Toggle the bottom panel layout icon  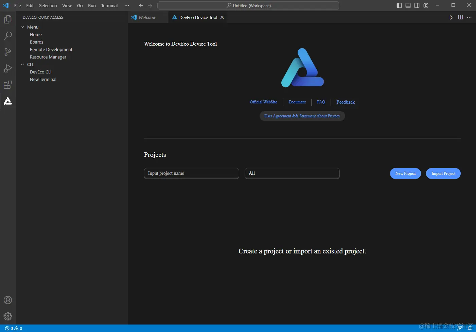(x=408, y=5)
